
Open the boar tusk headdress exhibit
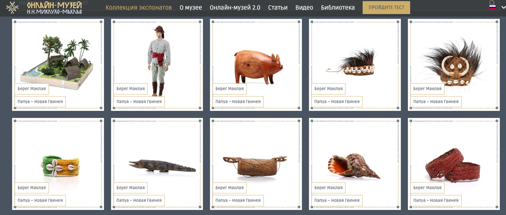pyautogui.click(x=454, y=65)
